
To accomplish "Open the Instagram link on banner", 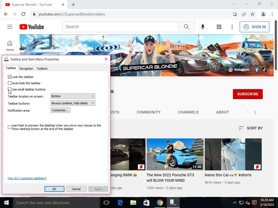I will (239, 70).
